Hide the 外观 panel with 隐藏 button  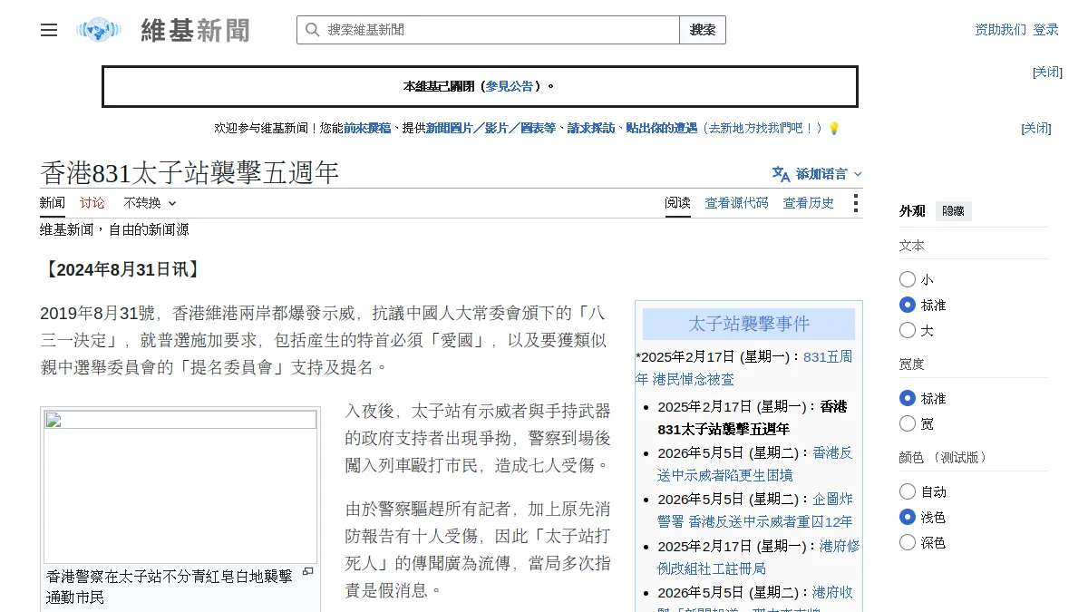coord(953,210)
